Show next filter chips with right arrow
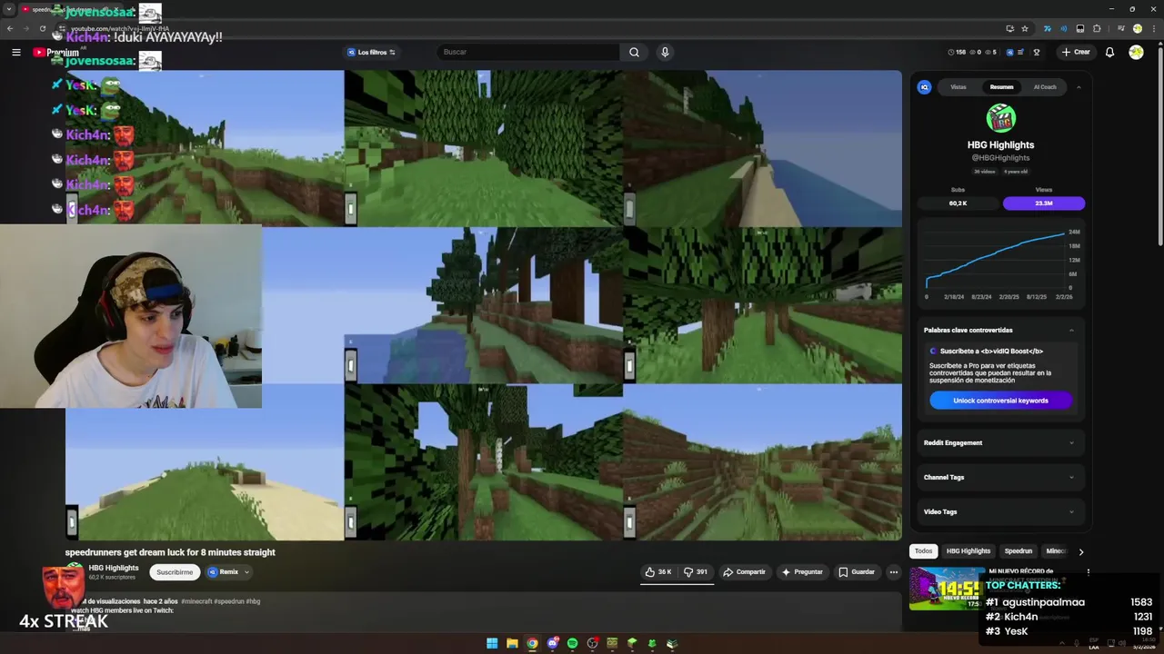The width and height of the screenshot is (1164, 654). [x=1080, y=551]
